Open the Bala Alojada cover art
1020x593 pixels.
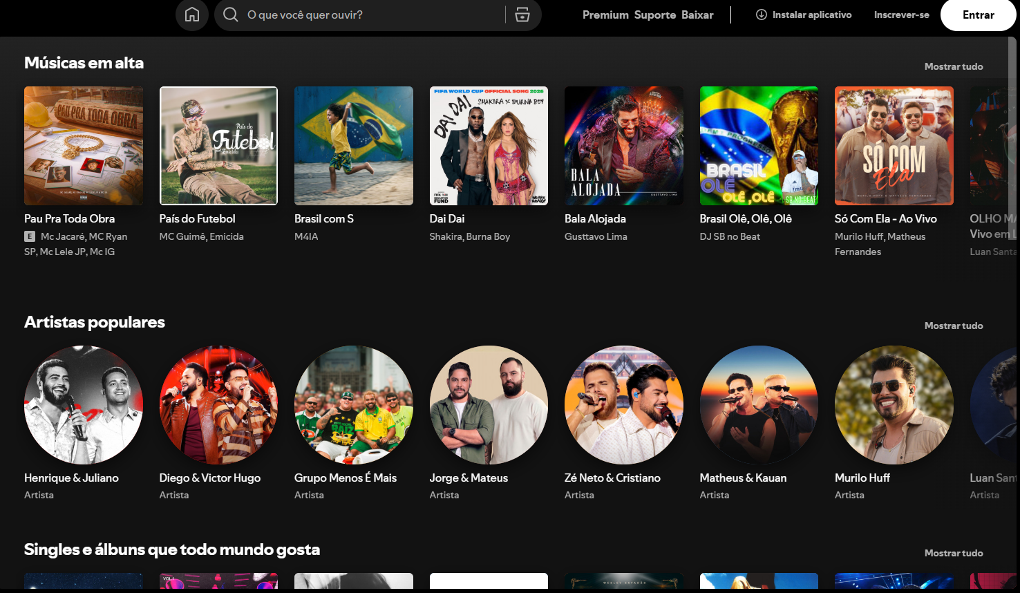(624, 146)
